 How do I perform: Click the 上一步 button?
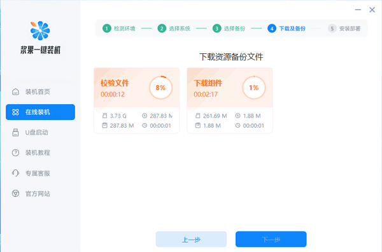191,239
